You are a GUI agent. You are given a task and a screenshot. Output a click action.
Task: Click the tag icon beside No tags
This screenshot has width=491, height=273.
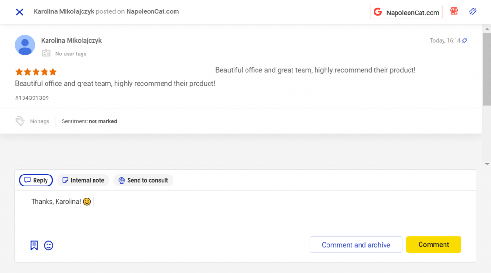[x=20, y=121]
